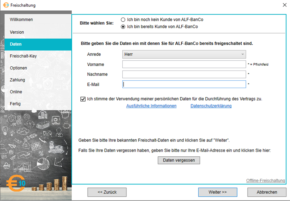Image resolution: width=290 pixels, height=201 pixels.
Task: Select 'Ich bin bereits Kunde' radio button
Action: (x=123, y=27)
